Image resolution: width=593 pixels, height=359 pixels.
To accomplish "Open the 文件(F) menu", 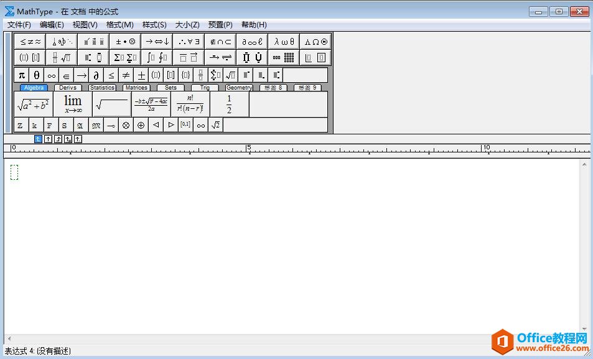I will tap(19, 25).
